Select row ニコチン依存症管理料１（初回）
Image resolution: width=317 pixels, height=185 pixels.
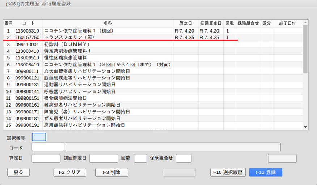click(108, 31)
